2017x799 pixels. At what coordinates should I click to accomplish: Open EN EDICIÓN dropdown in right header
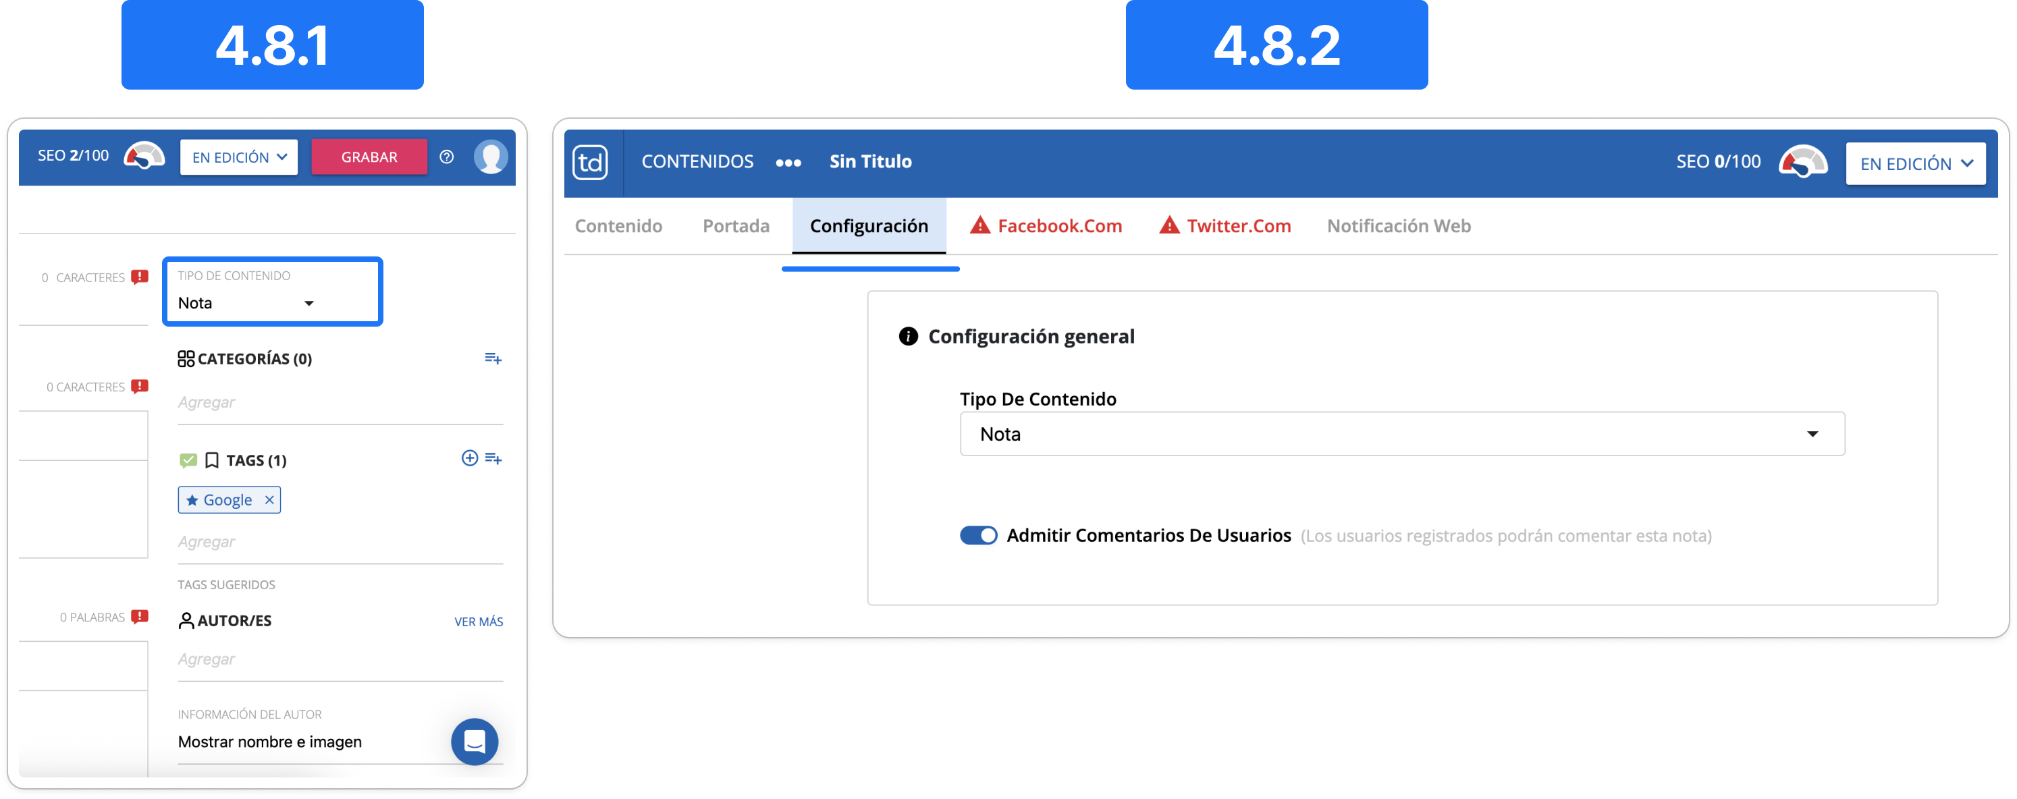[x=1914, y=163]
